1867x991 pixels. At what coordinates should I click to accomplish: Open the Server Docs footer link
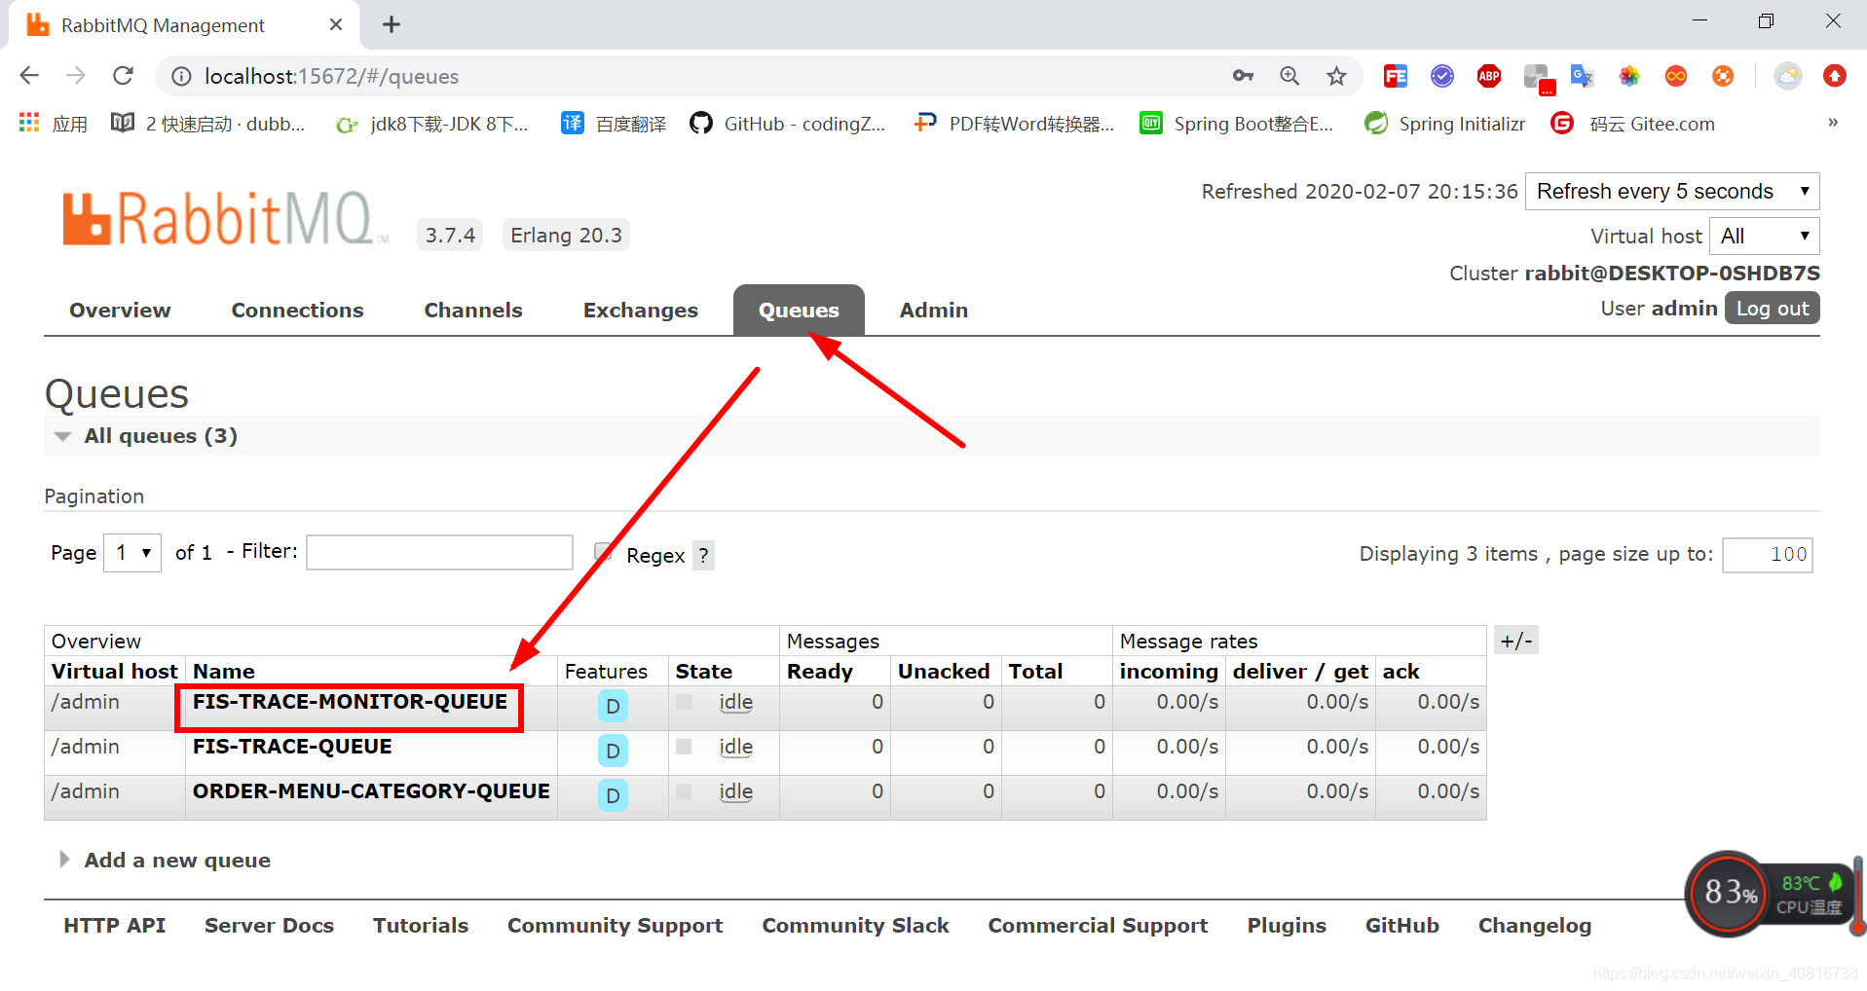(x=269, y=926)
